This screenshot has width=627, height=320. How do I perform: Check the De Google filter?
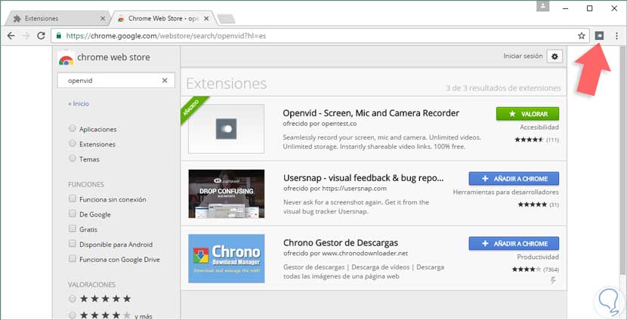[x=73, y=214]
